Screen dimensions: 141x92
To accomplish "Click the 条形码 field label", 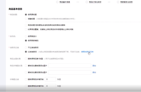I will pos(13,36).
